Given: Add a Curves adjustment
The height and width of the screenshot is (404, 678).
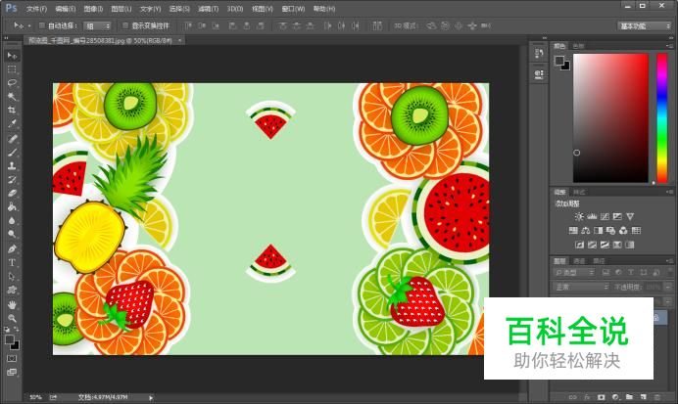Looking at the screenshot, I should coord(605,217).
